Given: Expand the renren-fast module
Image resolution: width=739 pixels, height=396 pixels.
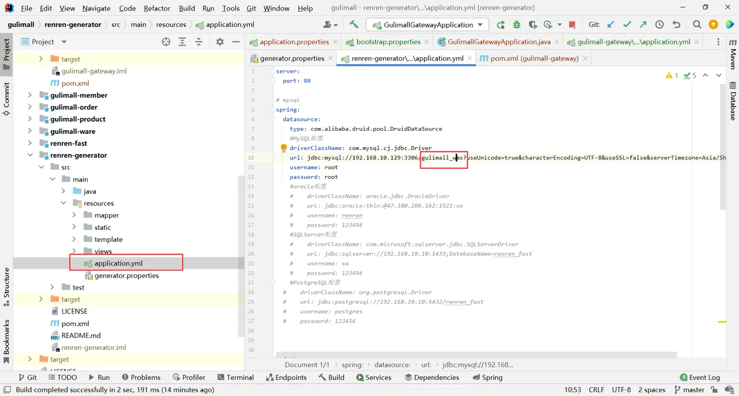Looking at the screenshot, I should pyautogui.click(x=30, y=143).
